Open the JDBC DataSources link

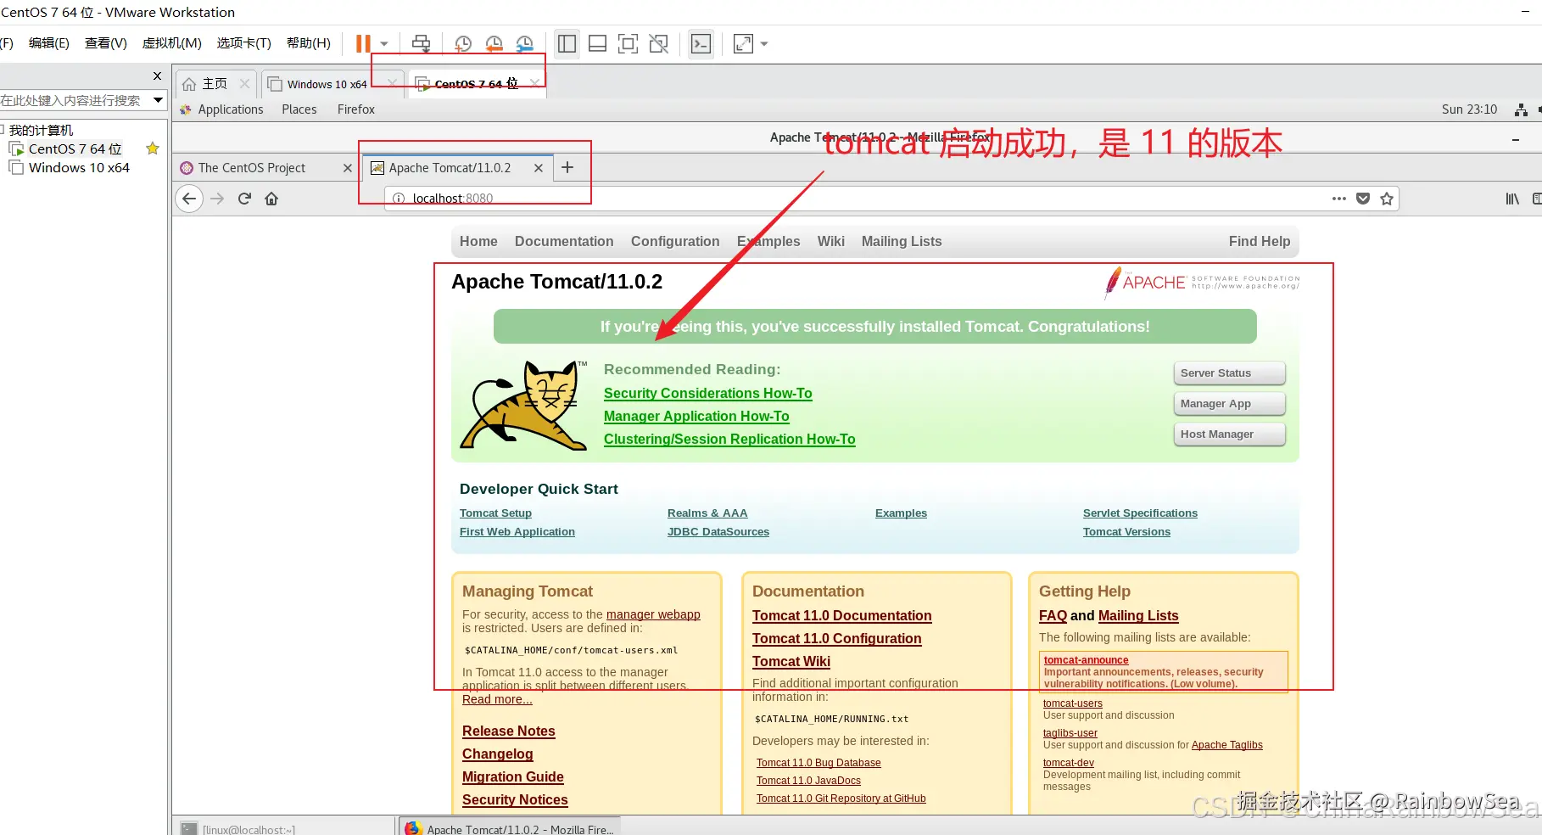click(x=718, y=532)
